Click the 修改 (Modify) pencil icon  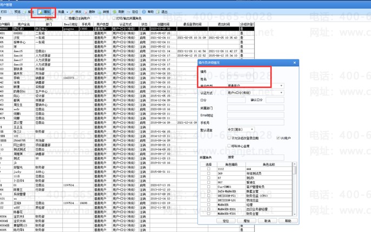(72, 12)
